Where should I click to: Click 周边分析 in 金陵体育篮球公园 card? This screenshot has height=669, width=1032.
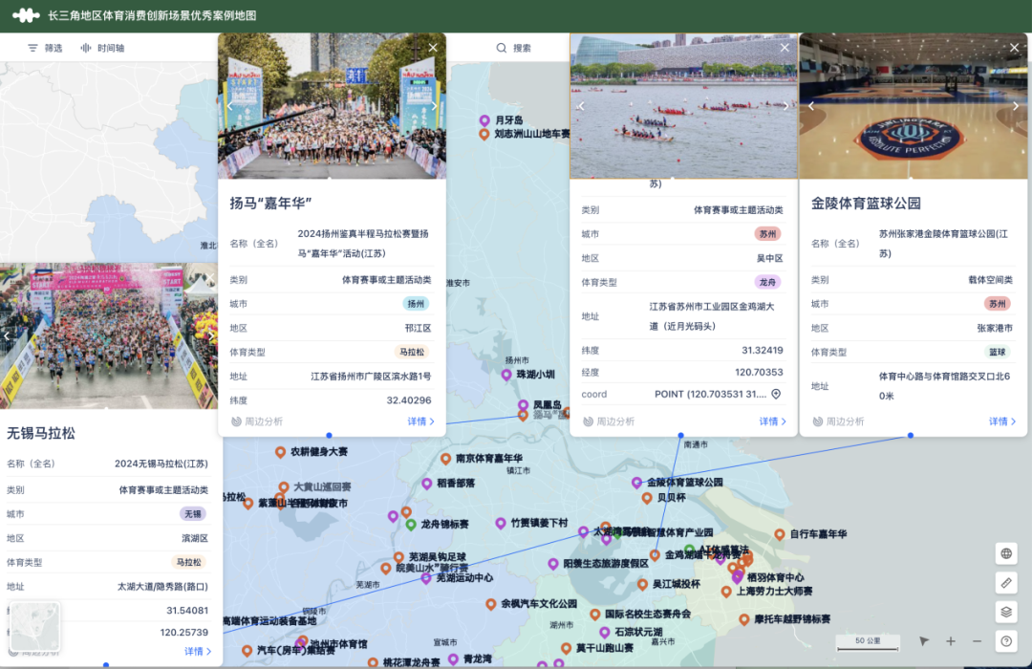[x=839, y=421]
